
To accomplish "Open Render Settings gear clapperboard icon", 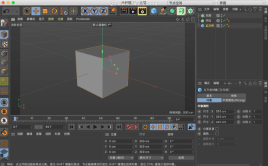I will [142, 11].
